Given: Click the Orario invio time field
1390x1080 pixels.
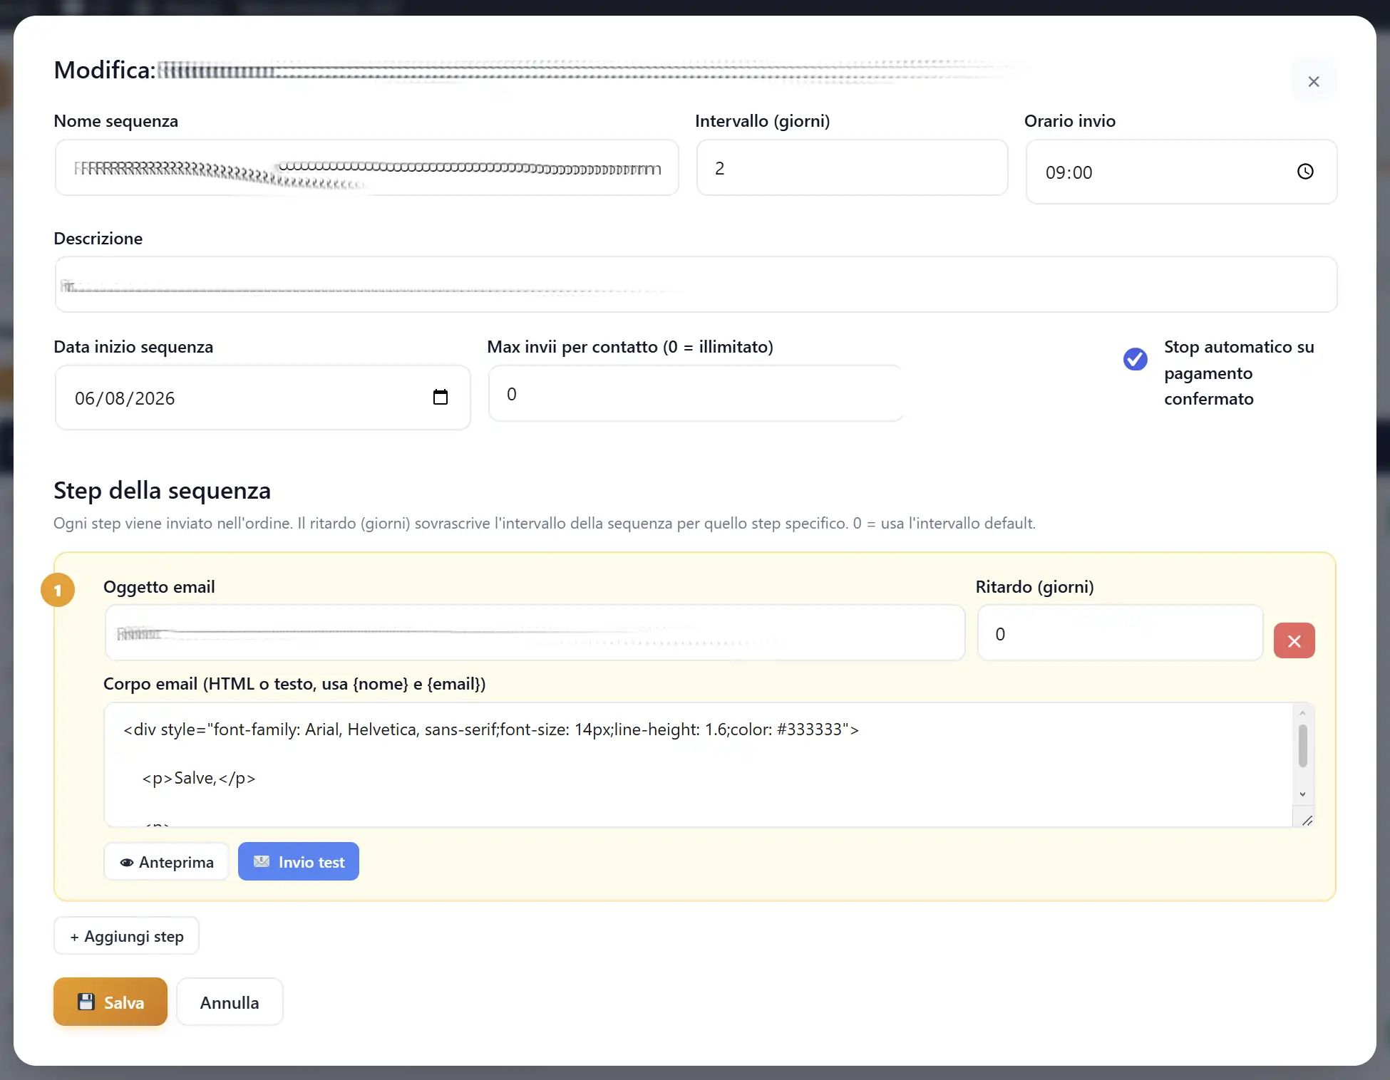Looking at the screenshot, I should [x=1181, y=172].
